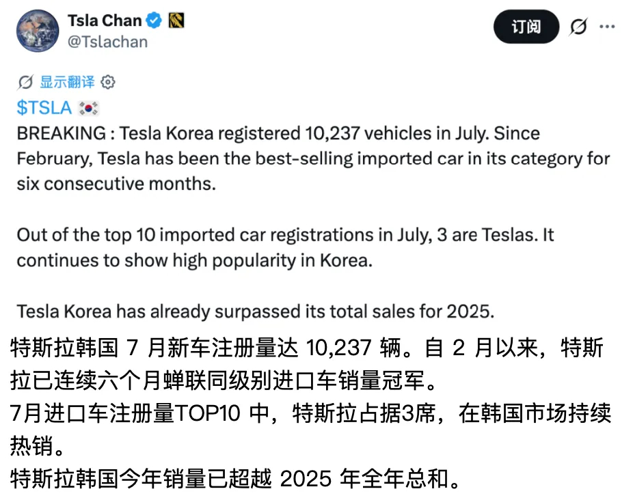This screenshot has width=633, height=500.
Task: Click the line 特斯拉韩国今年销量已超越 2025
Action: [234, 479]
